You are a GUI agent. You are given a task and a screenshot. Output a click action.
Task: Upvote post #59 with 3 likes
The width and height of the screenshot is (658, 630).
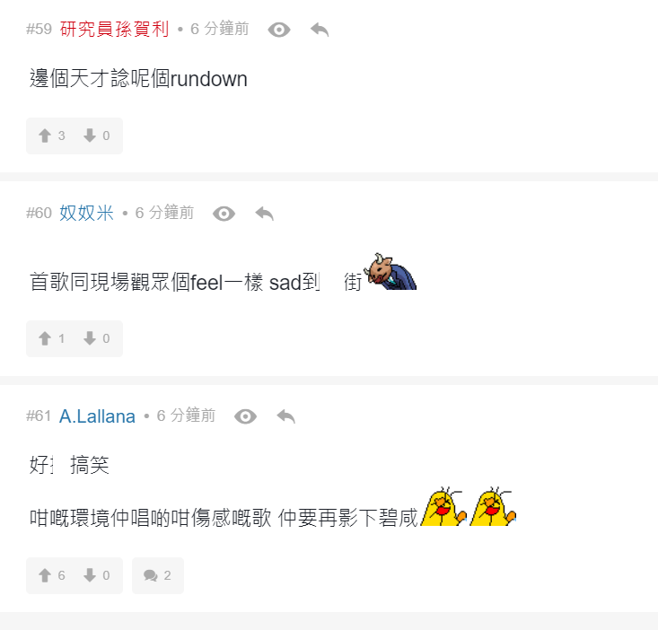(51, 136)
